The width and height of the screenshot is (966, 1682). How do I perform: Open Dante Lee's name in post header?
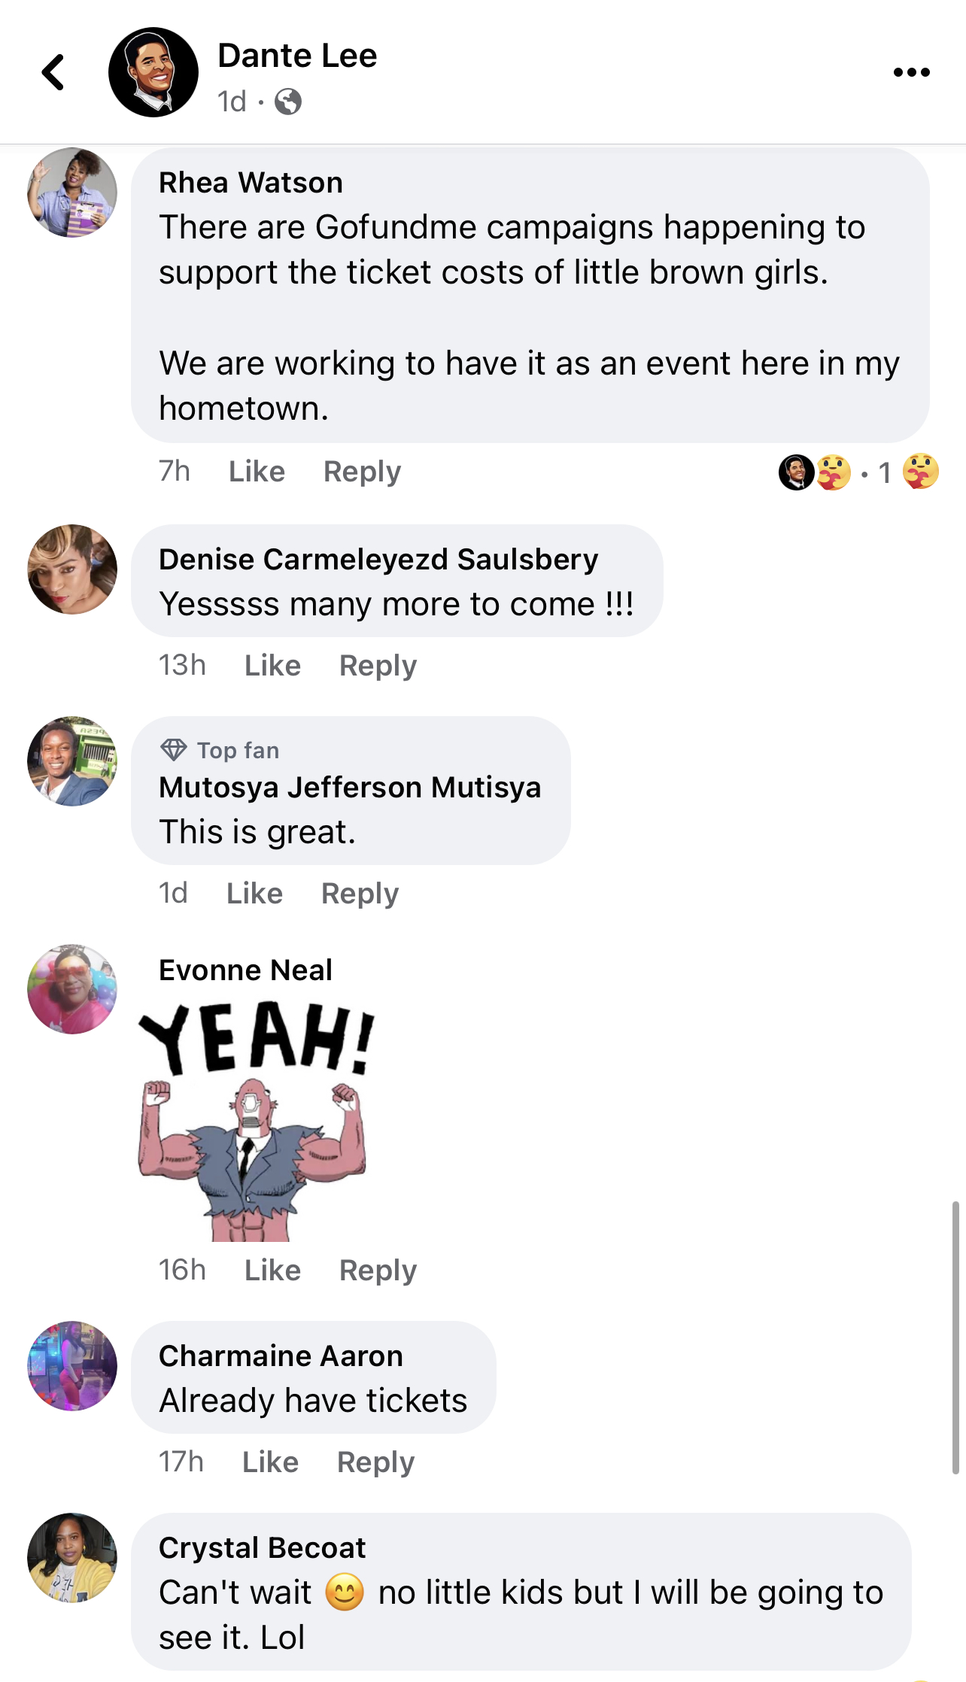[x=297, y=56]
